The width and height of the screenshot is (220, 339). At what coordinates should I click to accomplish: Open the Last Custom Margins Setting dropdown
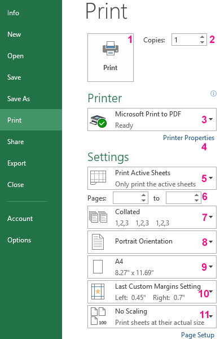152,292
